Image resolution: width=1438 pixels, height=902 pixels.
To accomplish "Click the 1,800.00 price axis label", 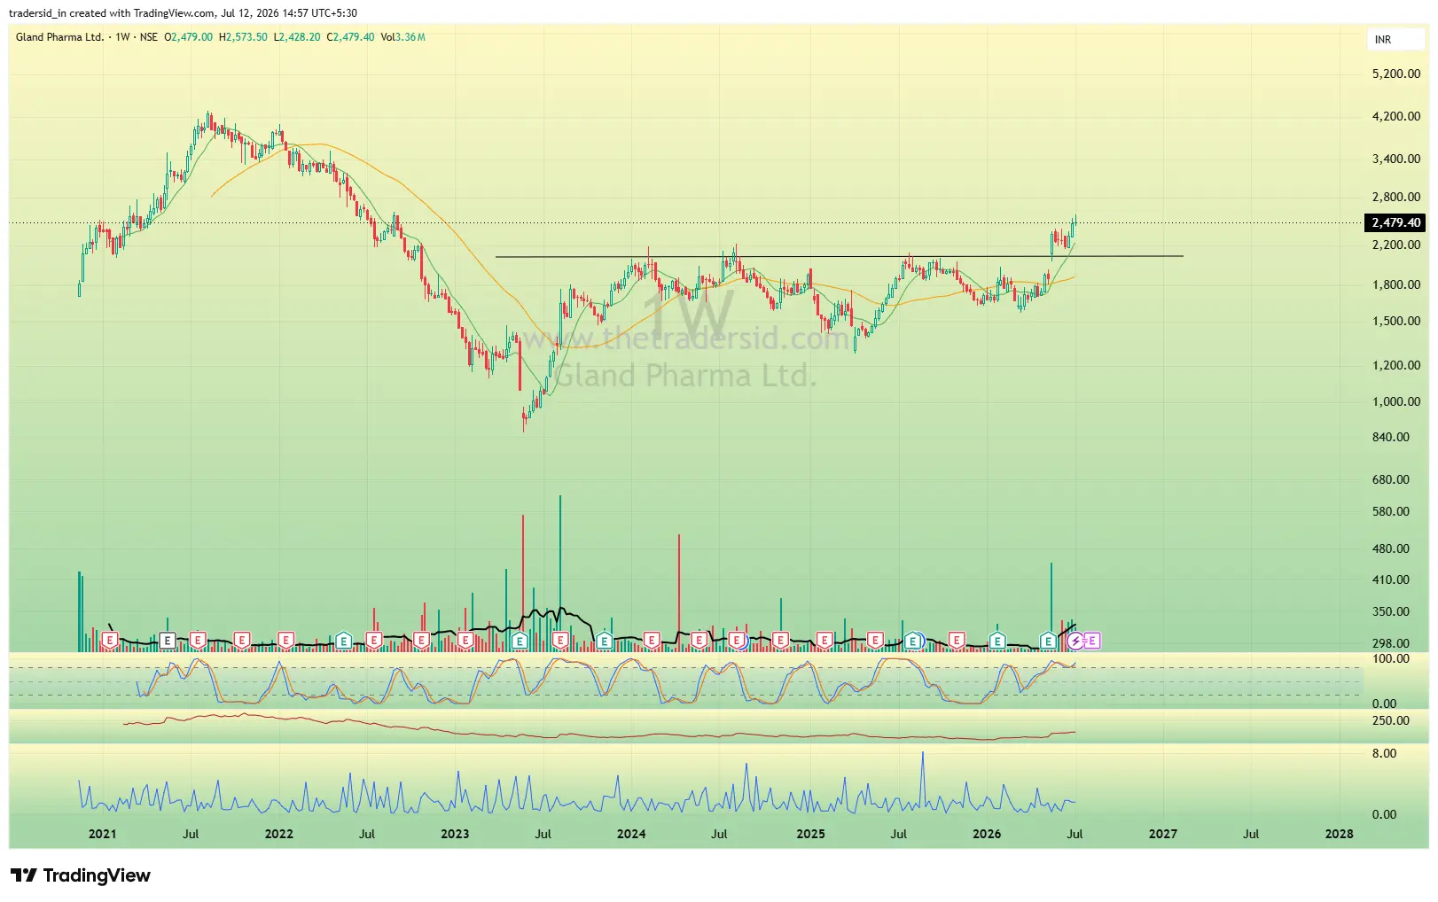I will click(x=1396, y=284).
